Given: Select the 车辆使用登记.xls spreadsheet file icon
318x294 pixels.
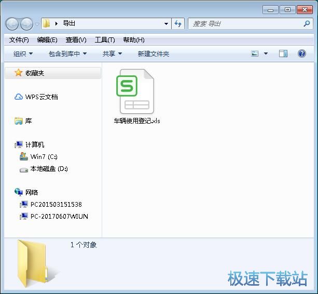Looking at the screenshot, I should tap(135, 91).
